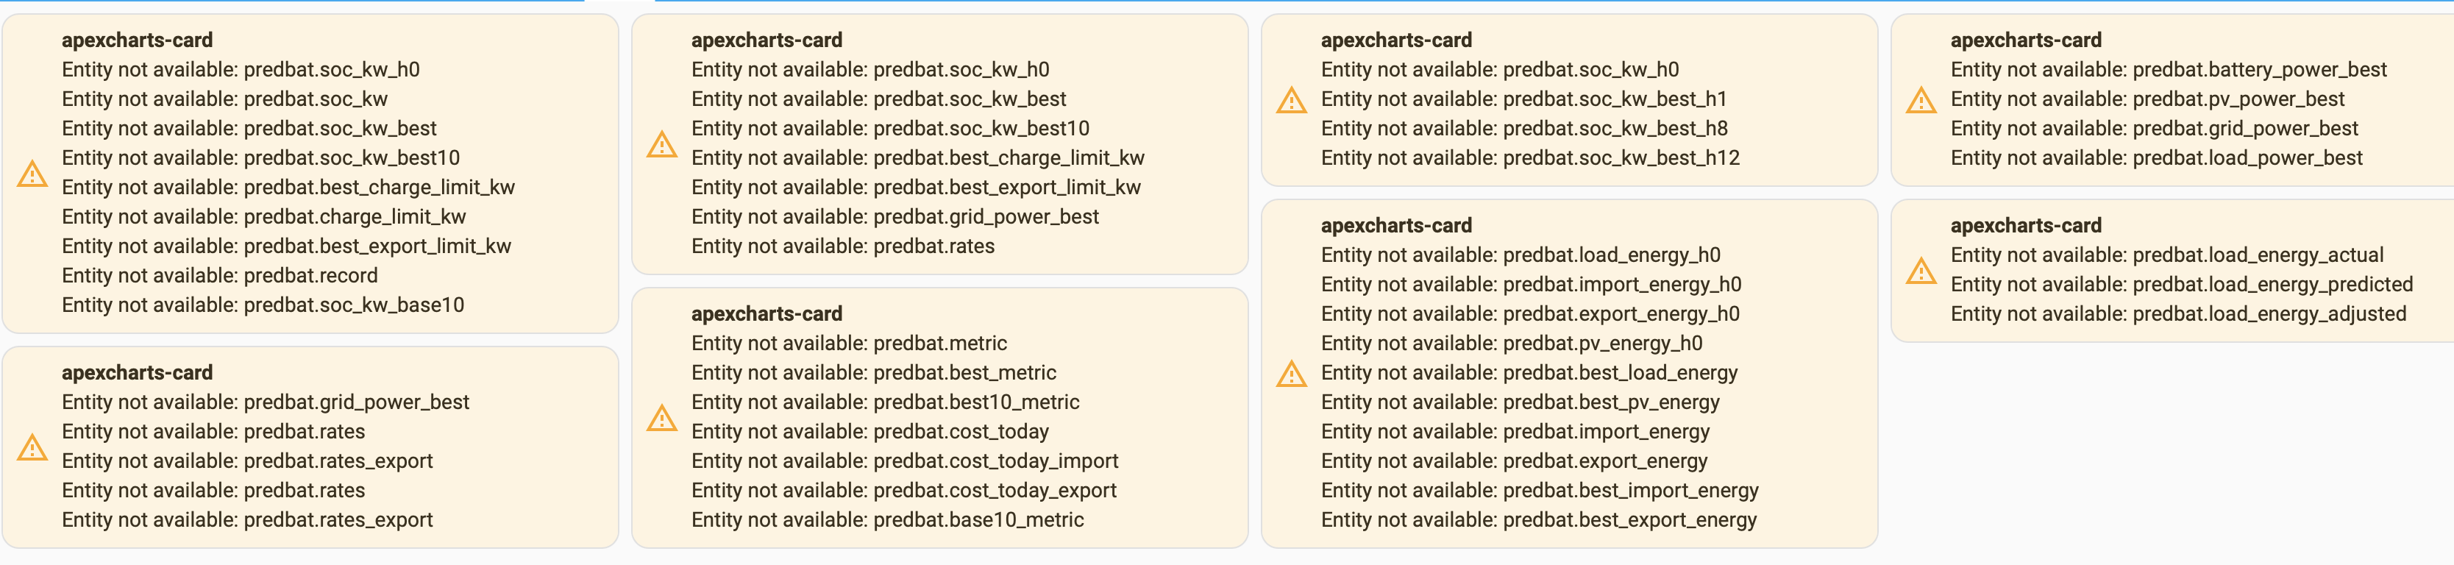Click the predbat.rates_export bottom error line

coord(248,519)
